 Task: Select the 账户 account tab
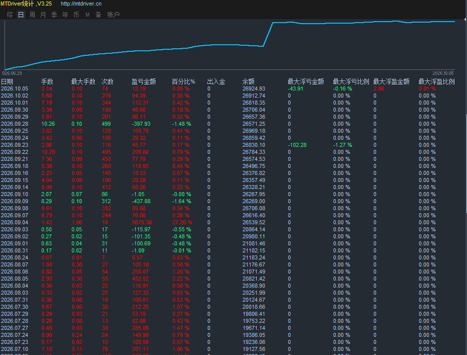[113, 15]
